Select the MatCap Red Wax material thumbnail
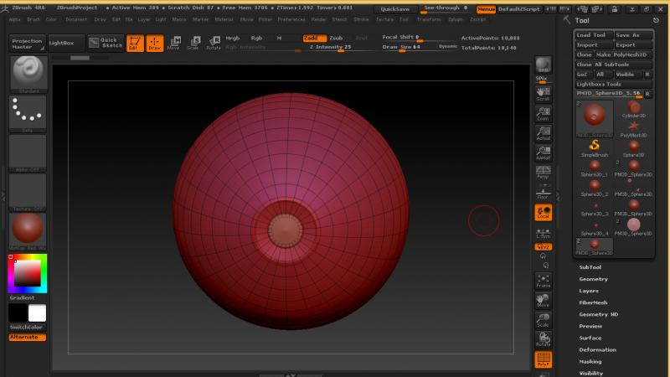This screenshot has width=670, height=377. [x=27, y=230]
